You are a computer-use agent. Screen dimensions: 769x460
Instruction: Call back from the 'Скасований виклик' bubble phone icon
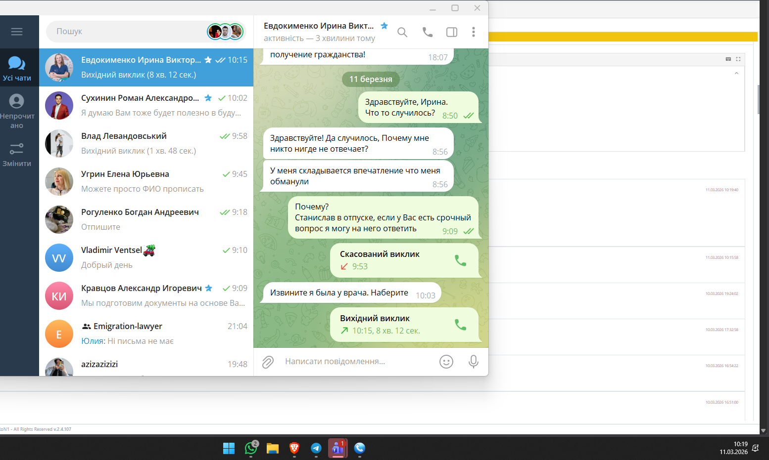tap(460, 260)
